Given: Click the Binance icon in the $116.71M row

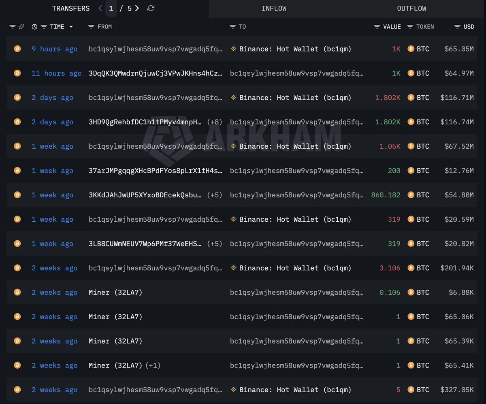Looking at the screenshot, I should tap(233, 97).
